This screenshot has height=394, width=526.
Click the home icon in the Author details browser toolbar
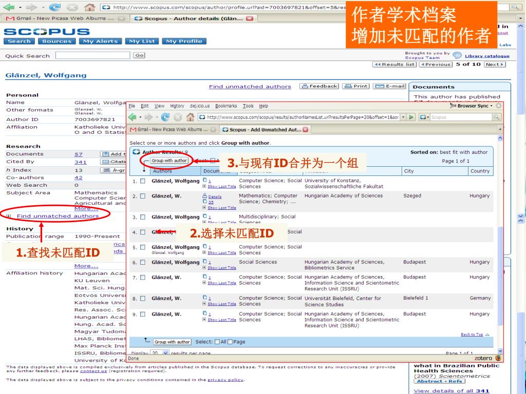coord(89,7)
